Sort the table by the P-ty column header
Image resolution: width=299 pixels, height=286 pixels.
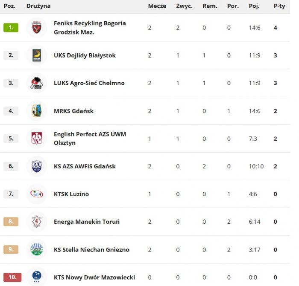(x=279, y=6)
